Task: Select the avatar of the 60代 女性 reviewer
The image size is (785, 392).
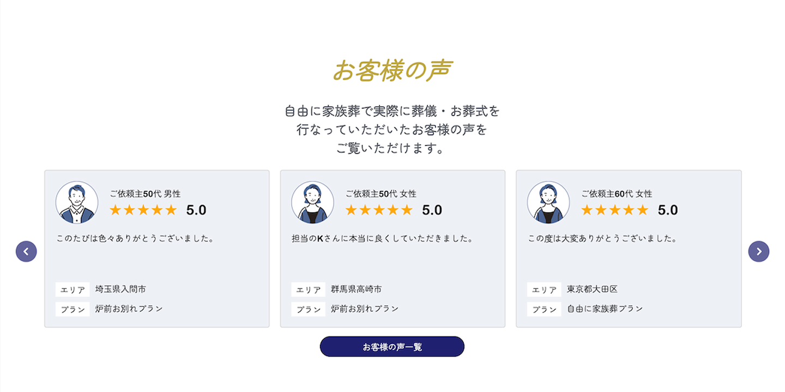Action: (548, 202)
